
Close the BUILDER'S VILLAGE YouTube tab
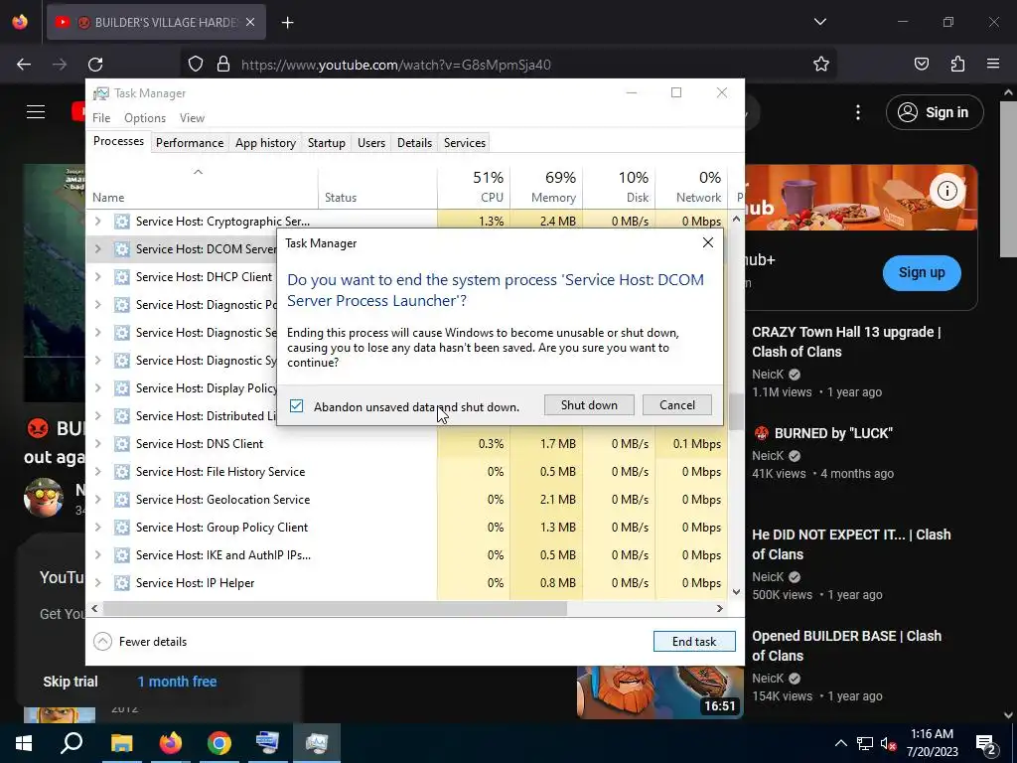point(250,22)
